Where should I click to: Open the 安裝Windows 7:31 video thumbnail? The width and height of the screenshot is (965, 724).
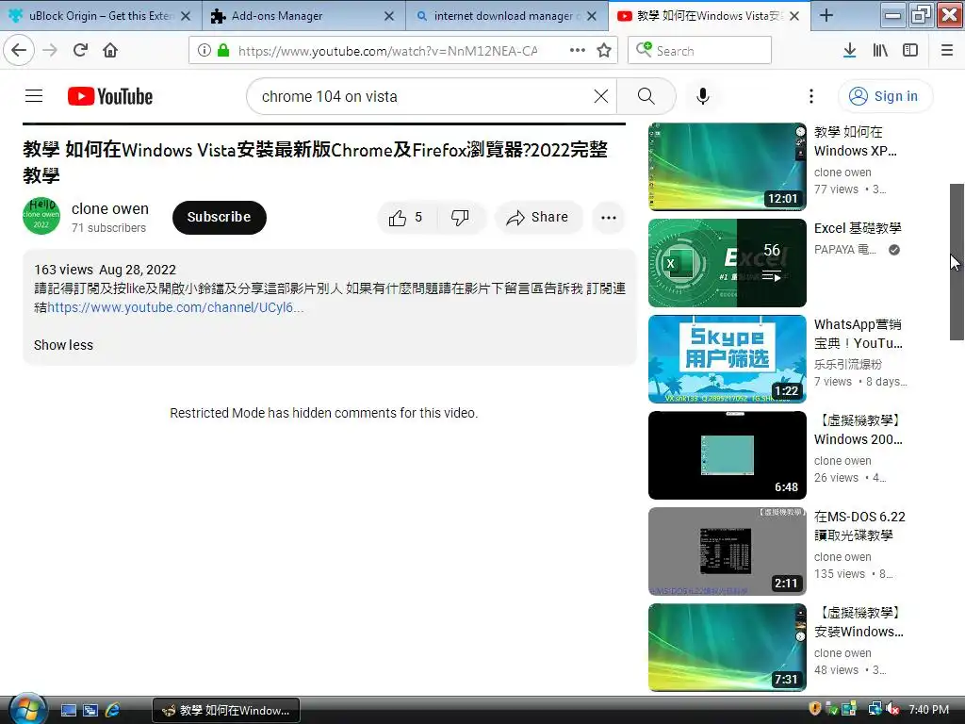[x=727, y=647]
